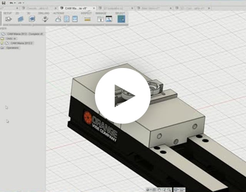This screenshot has width=246, height=192.
Task: Select the Units: in browser item
Action: tap(11, 38)
